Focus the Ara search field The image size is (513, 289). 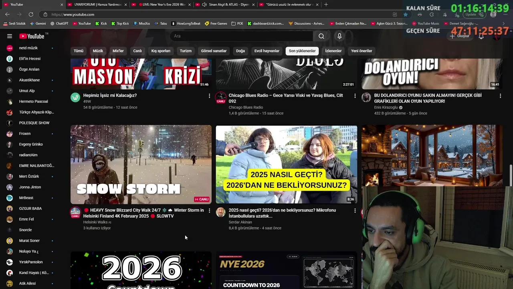242,36
